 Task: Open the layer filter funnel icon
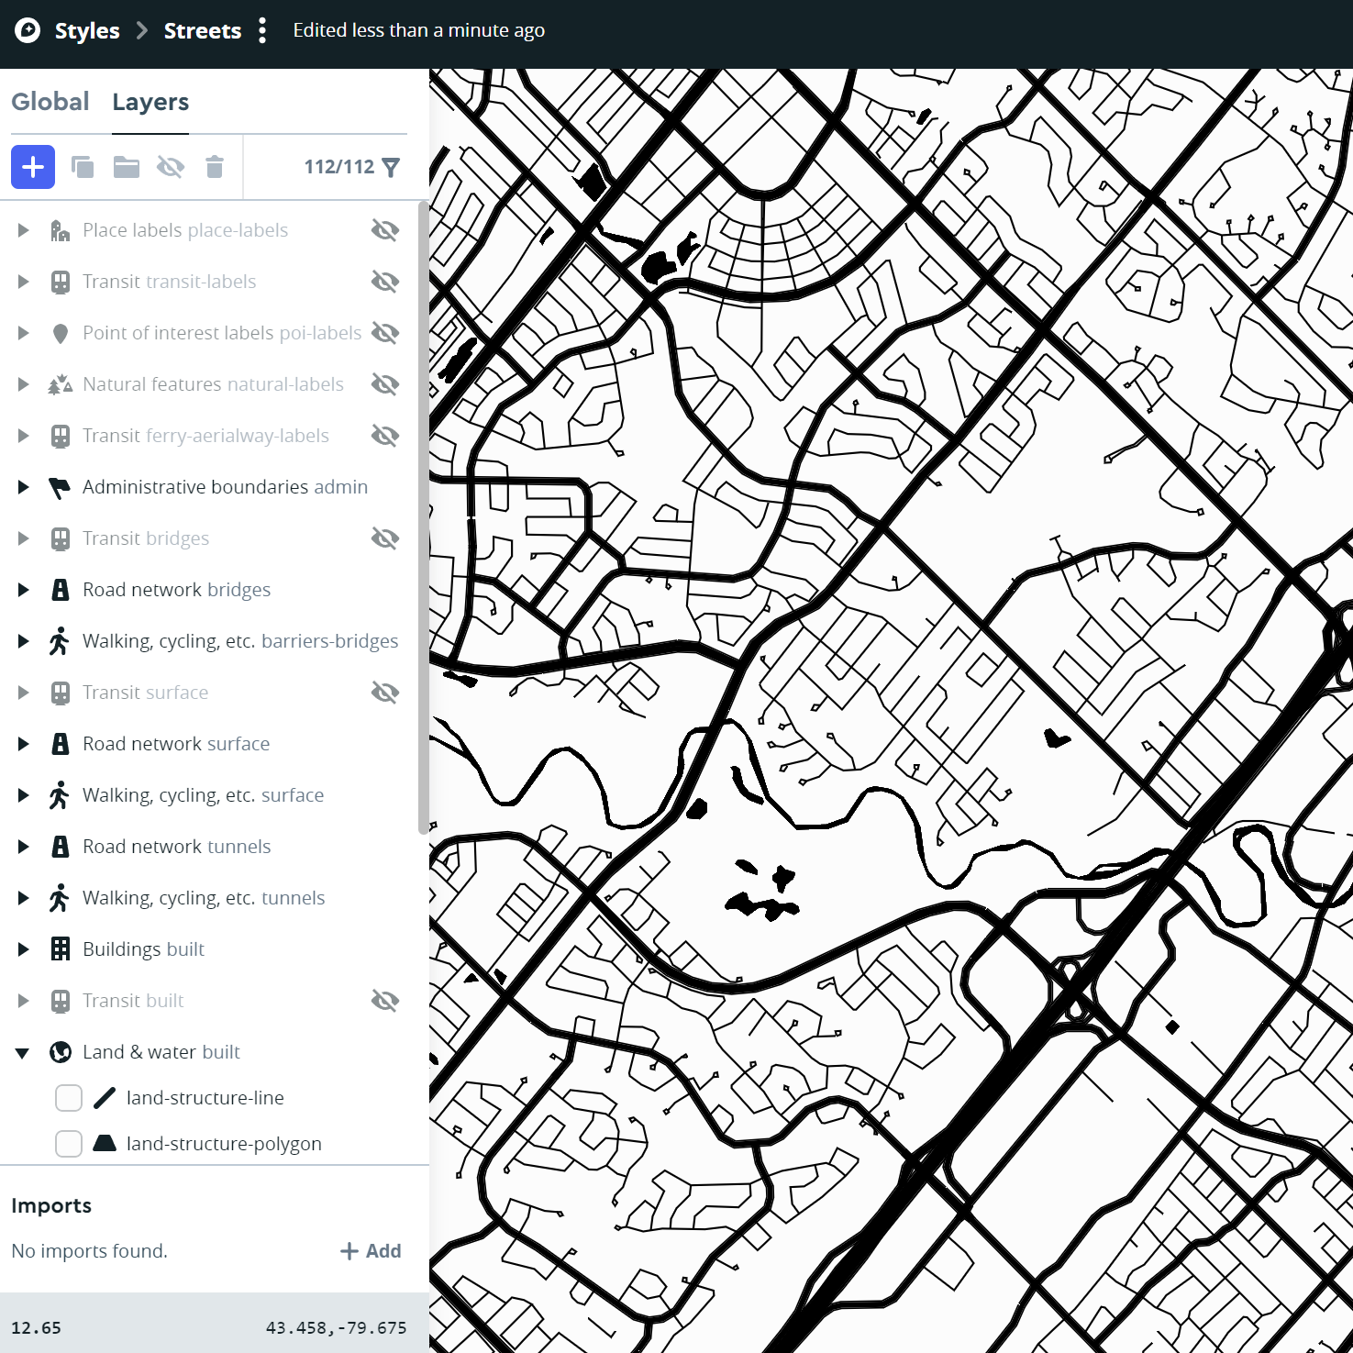(391, 167)
